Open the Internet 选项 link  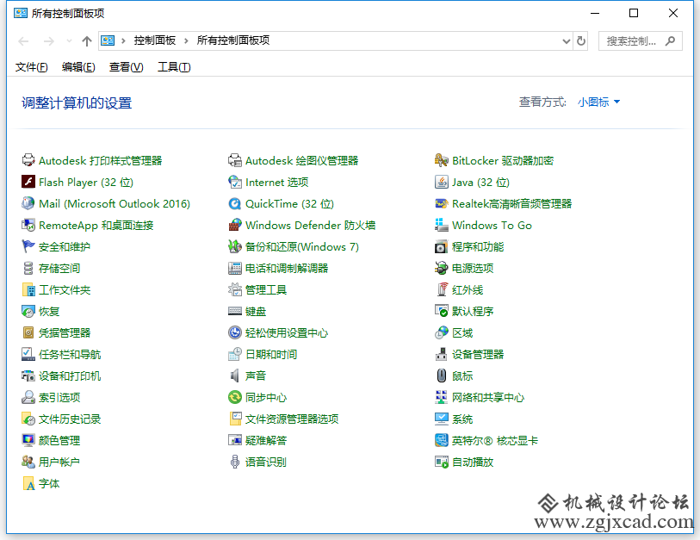tap(276, 183)
